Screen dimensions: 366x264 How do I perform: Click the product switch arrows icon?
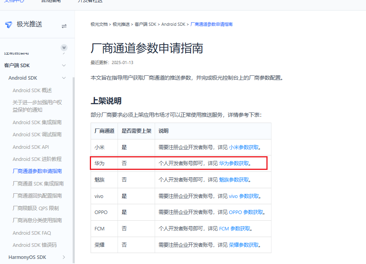click(64, 26)
